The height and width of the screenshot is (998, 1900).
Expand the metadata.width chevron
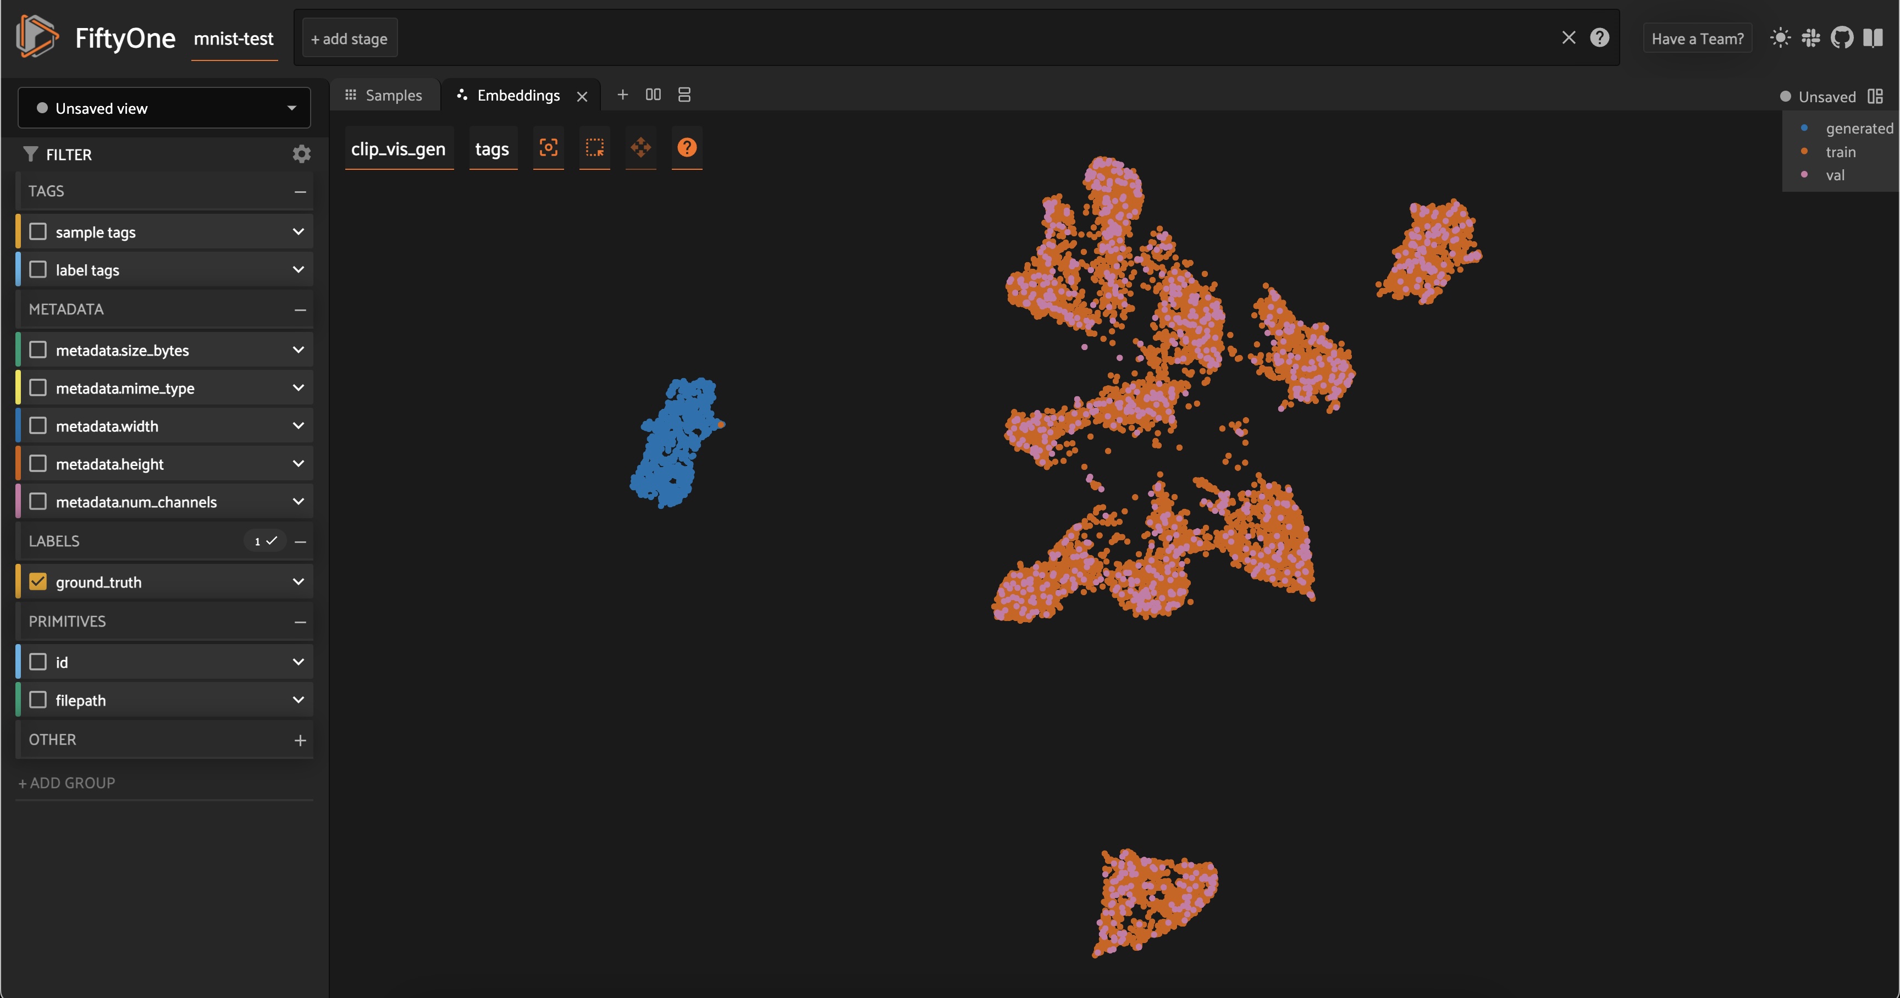[x=298, y=425]
